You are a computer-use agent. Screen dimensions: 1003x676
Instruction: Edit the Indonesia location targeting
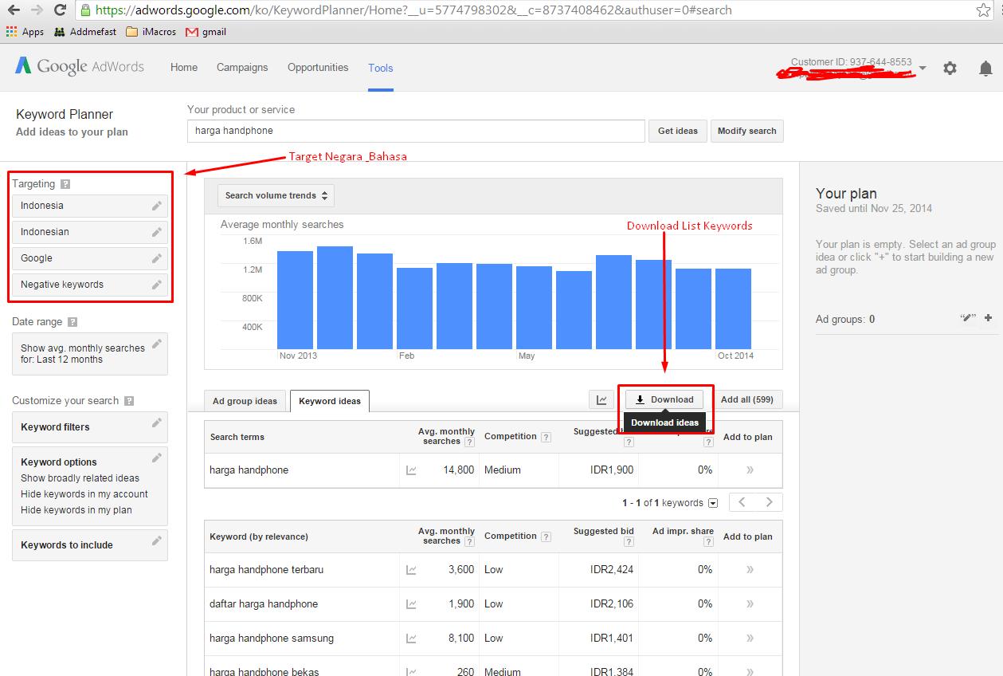pyautogui.click(x=157, y=206)
